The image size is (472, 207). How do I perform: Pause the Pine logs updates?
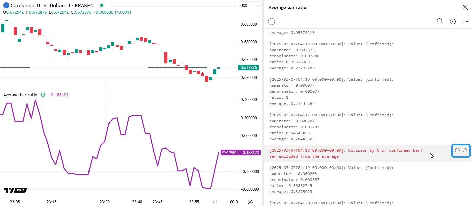272,22
